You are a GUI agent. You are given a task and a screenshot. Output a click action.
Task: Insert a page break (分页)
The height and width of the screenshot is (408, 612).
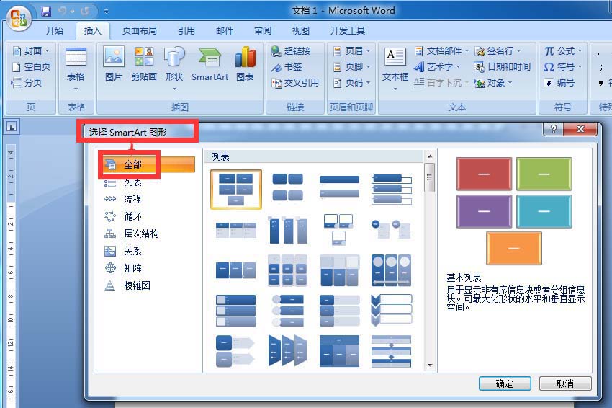pos(27,82)
